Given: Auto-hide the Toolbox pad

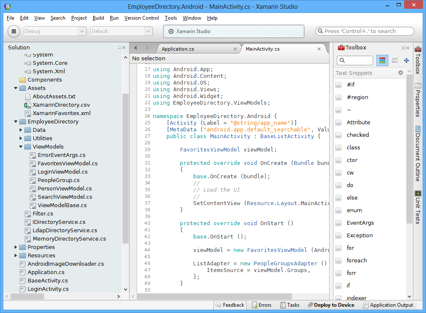Looking at the screenshot, I should 403,48.
